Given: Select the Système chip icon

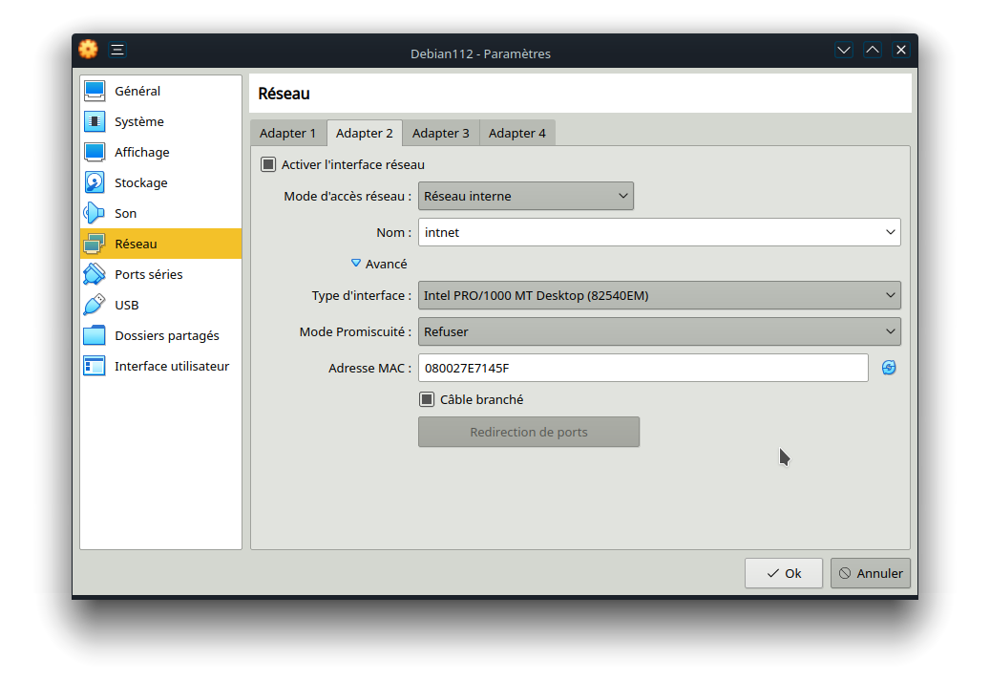Looking at the screenshot, I should click(95, 122).
